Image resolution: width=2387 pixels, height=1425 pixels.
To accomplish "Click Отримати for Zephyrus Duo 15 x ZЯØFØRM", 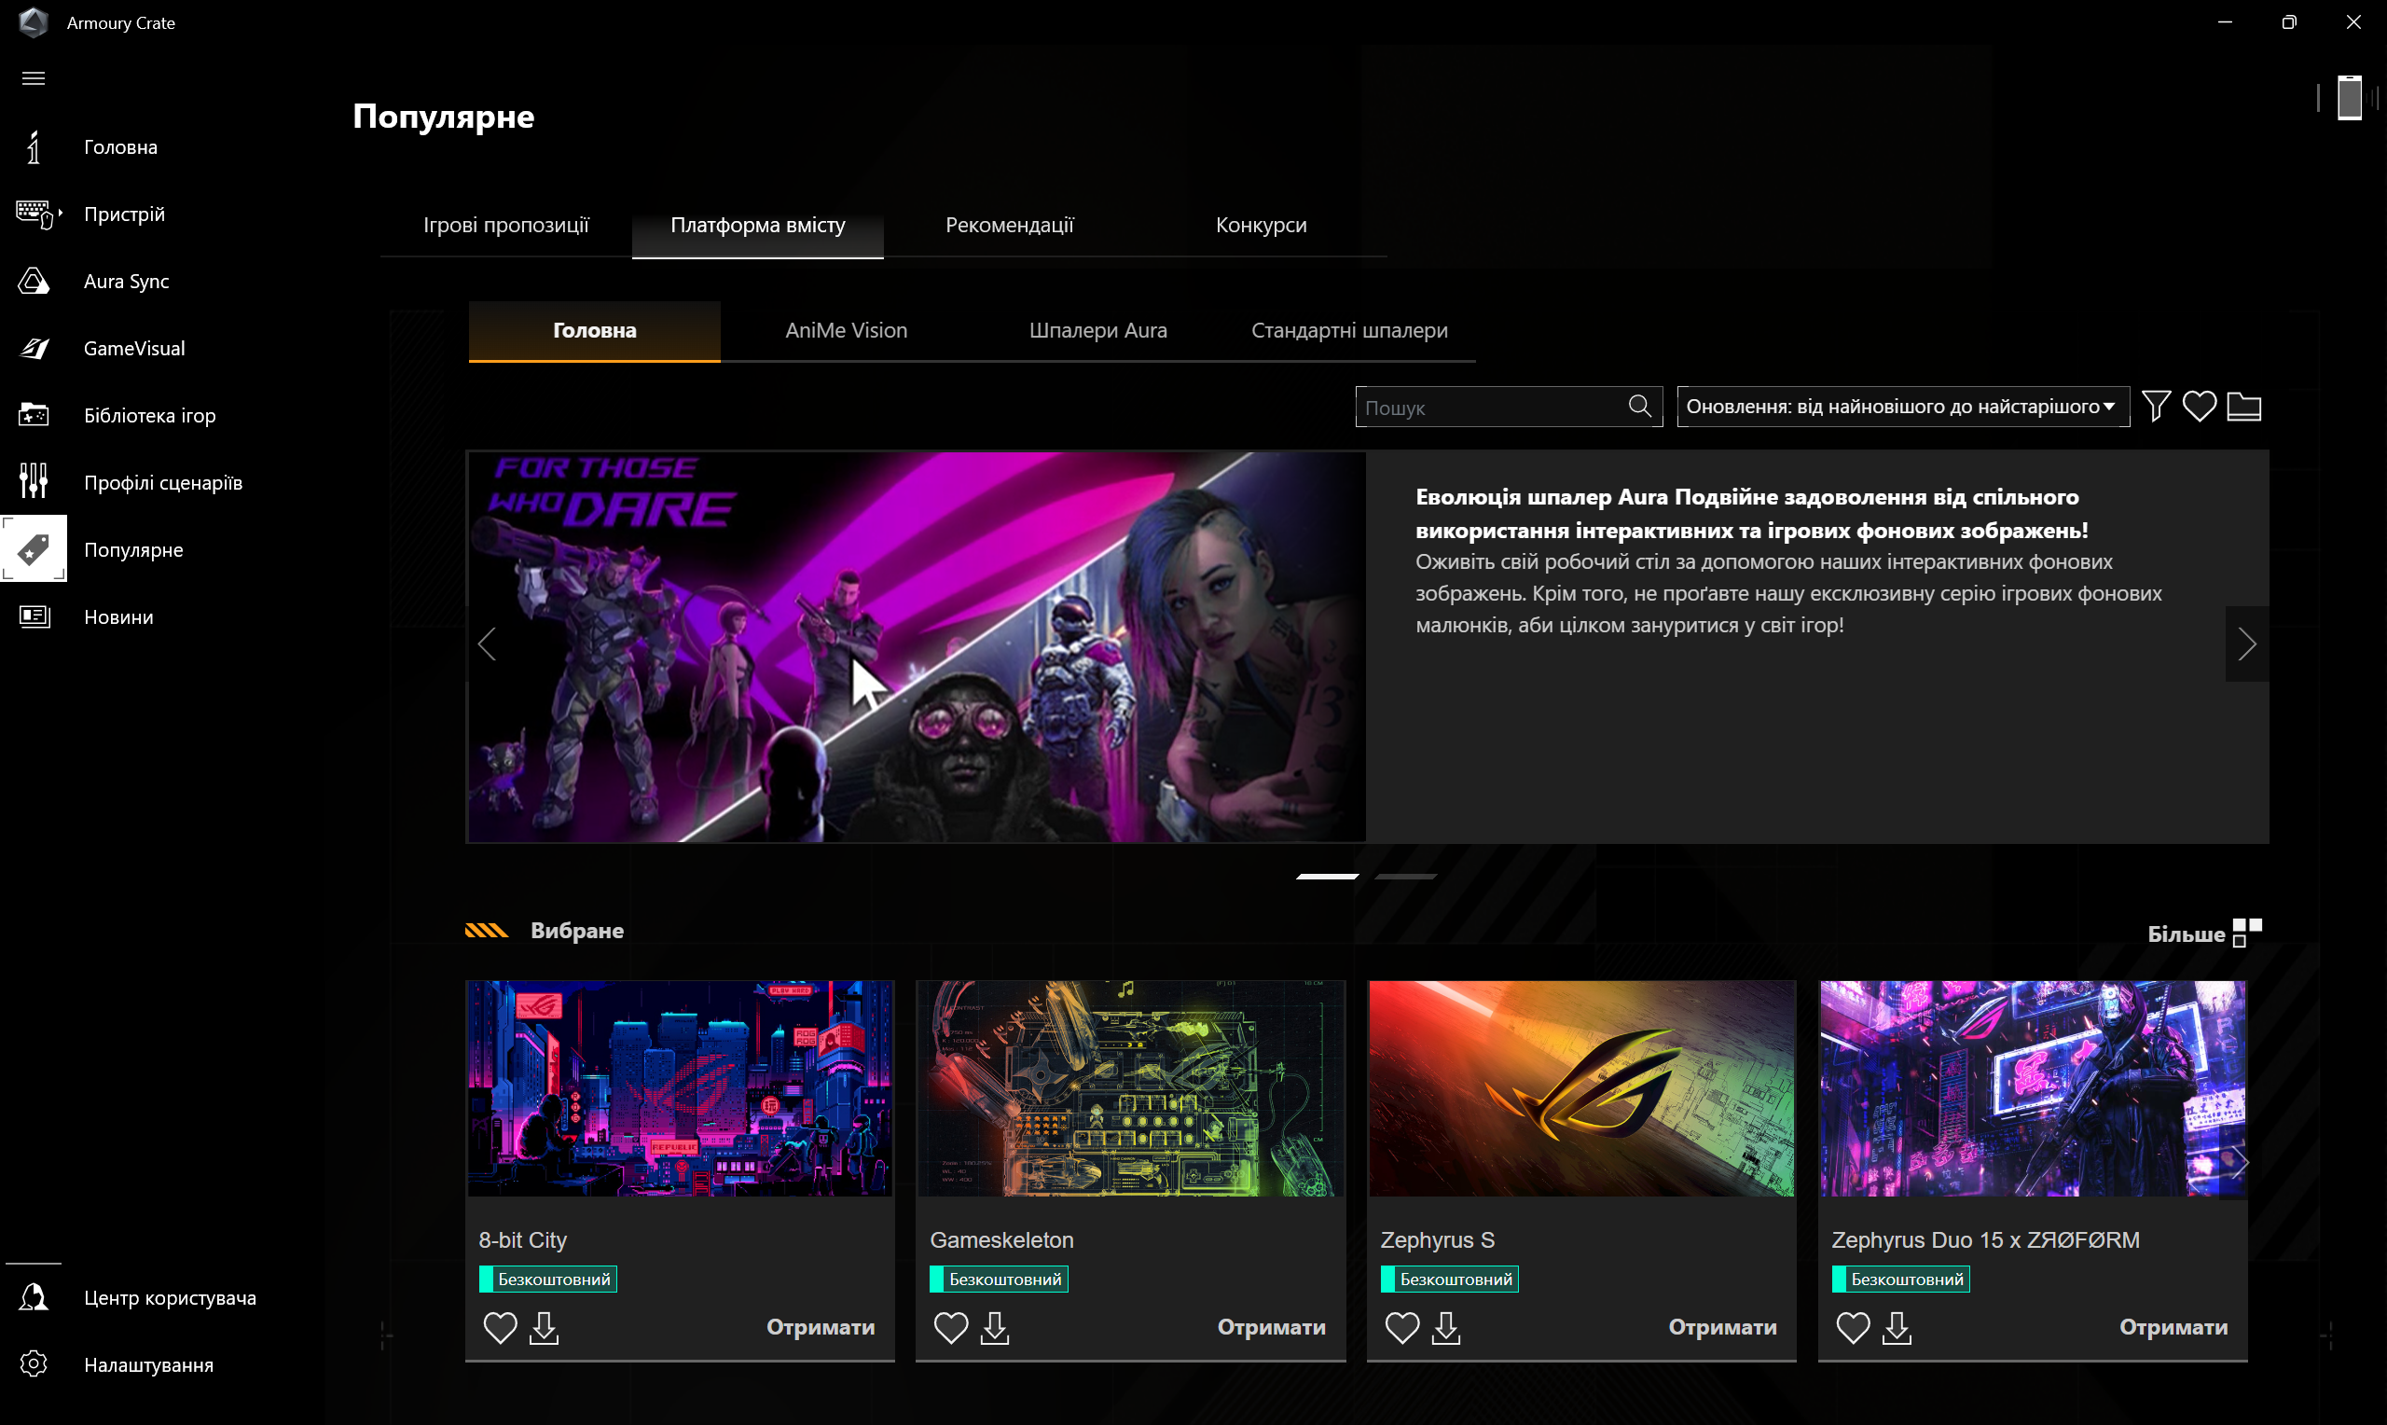I will click(x=2173, y=1327).
